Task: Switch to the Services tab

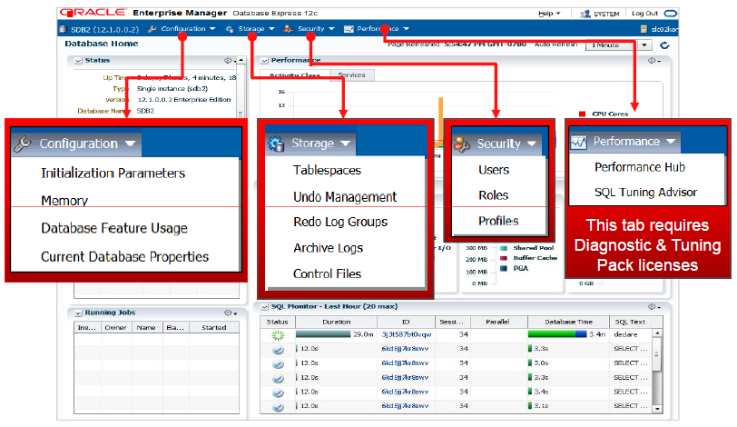Action: coord(351,74)
